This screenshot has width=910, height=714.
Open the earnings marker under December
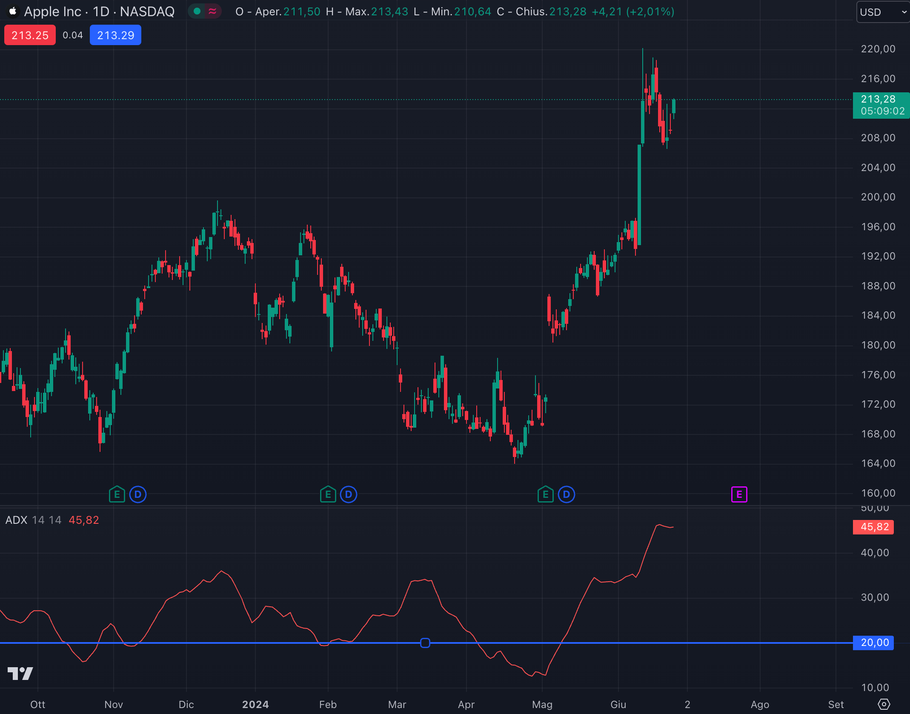pos(117,494)
